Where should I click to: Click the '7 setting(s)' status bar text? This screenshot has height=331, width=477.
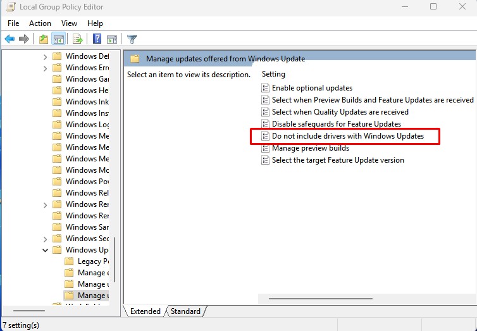pos(21,325)
